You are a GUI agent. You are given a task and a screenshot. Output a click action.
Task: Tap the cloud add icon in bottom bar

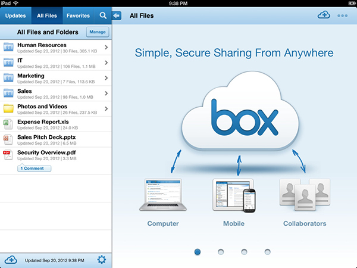coord(11,260)
